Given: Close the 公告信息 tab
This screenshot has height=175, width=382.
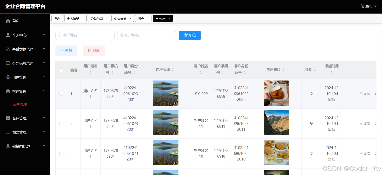Looking at the screenshot, I should click(130, 19).
